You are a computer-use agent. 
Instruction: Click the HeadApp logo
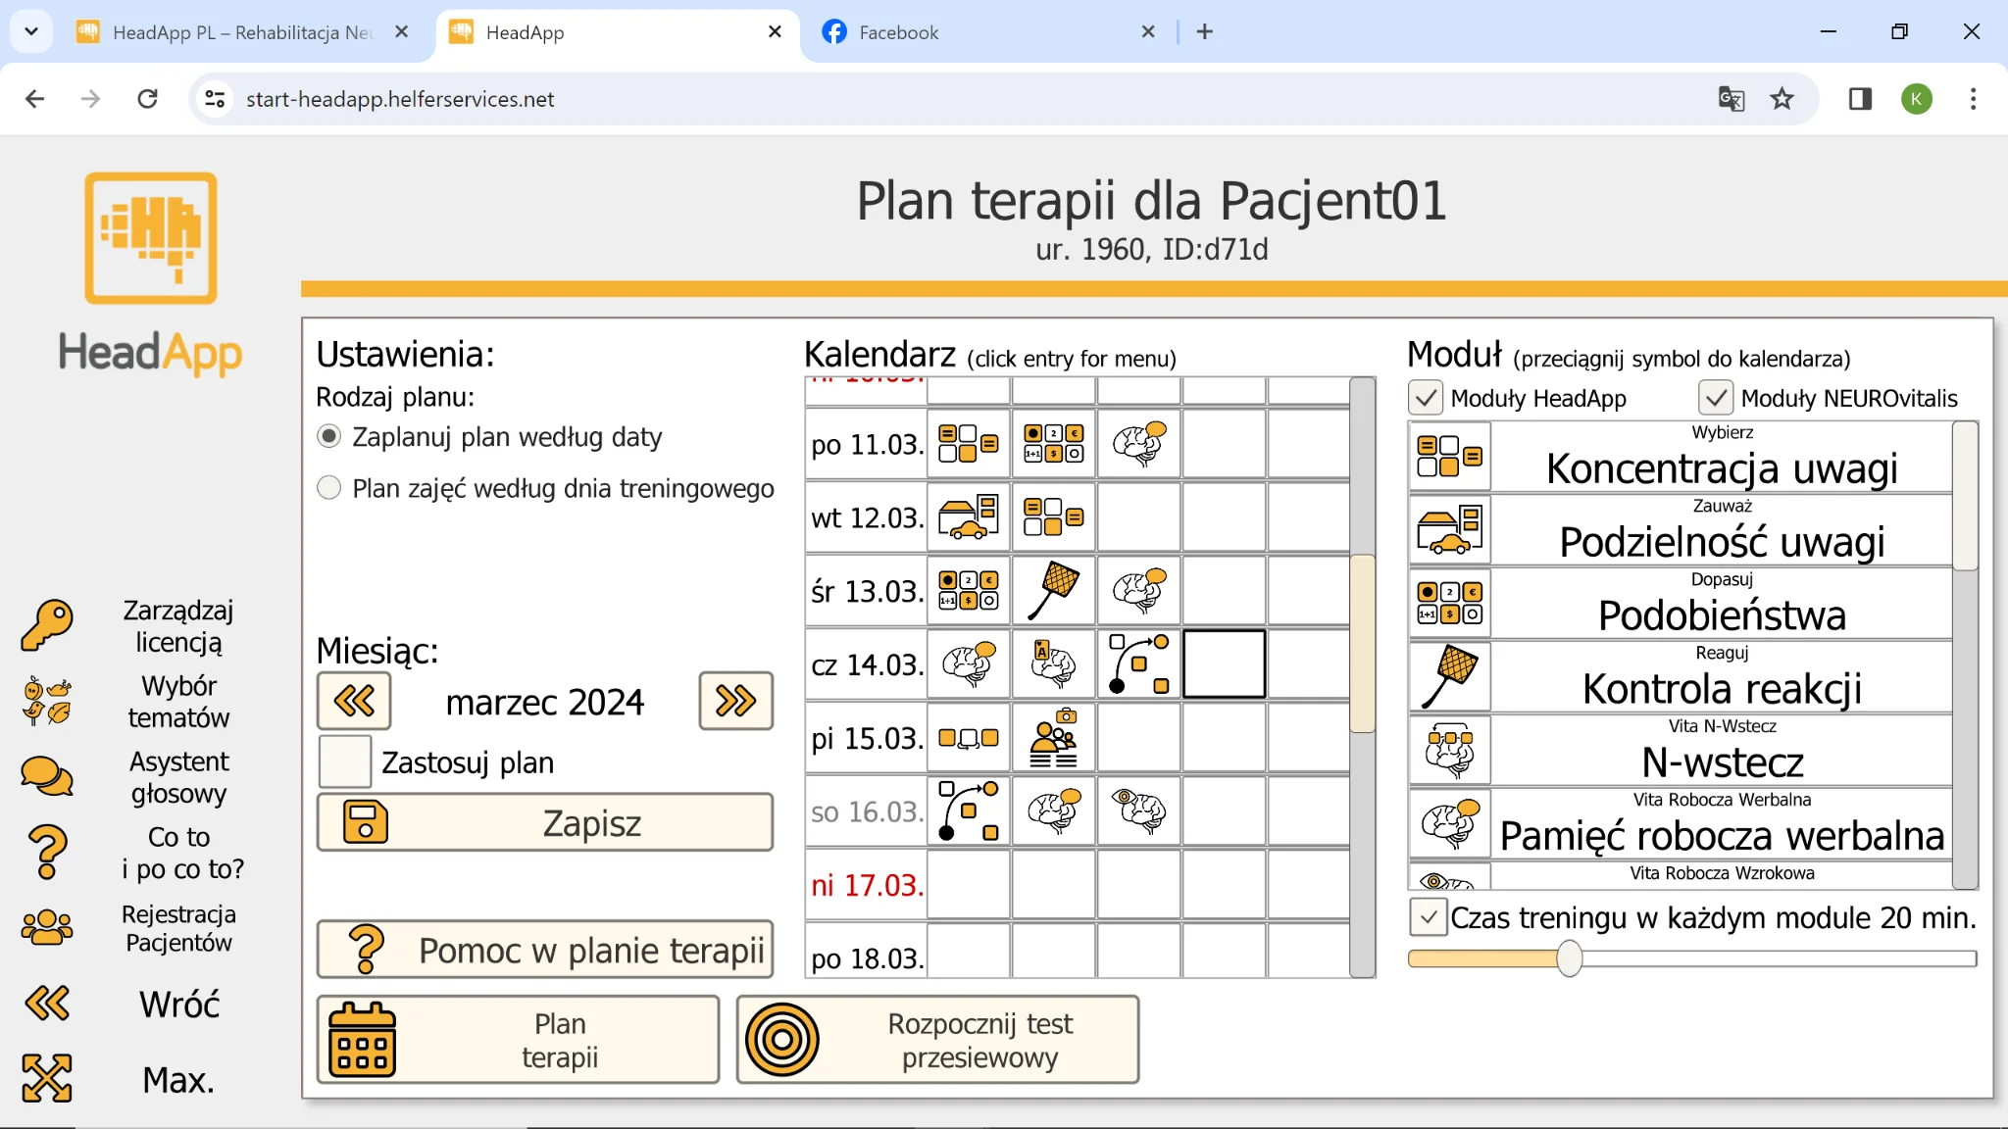tap(150, 274)
